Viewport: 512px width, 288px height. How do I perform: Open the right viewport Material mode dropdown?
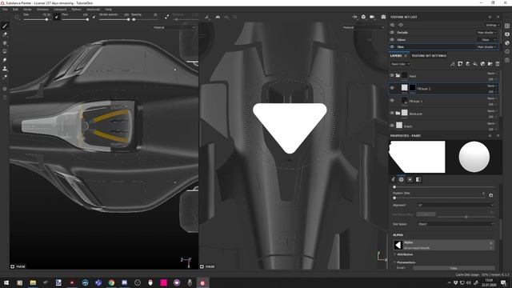(363, 27)
